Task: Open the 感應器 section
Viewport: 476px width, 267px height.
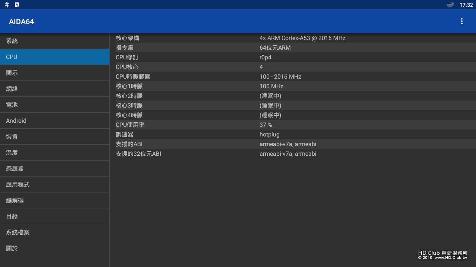Action: pyautogui.click(x=55, y=168)
